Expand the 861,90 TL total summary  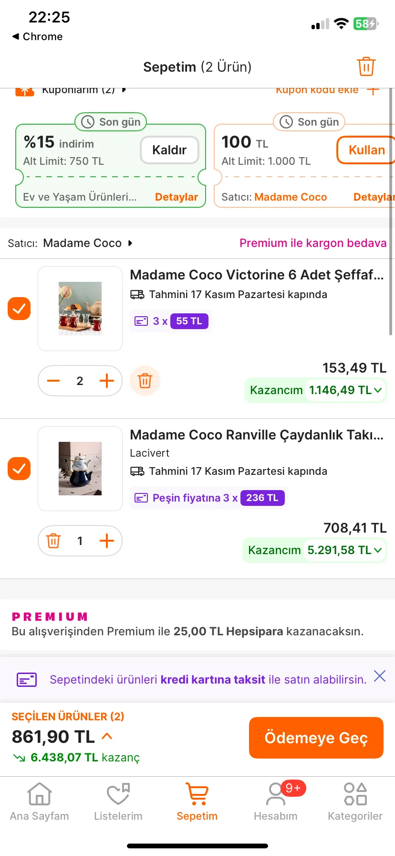107,736
